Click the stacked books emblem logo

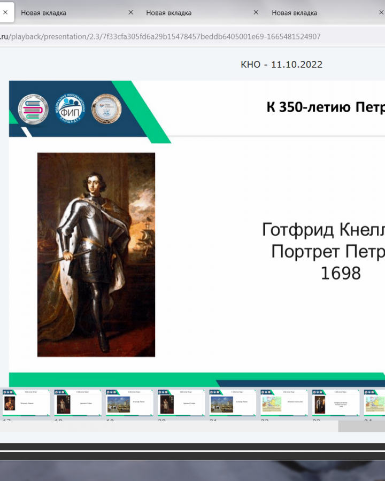[x=33, y=108]
